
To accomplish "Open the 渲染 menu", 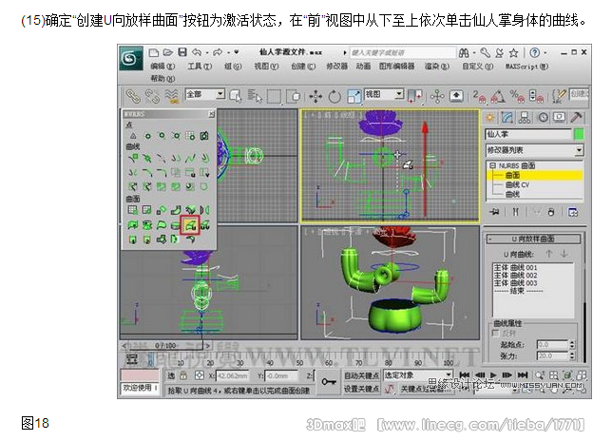I will point(437,67).
